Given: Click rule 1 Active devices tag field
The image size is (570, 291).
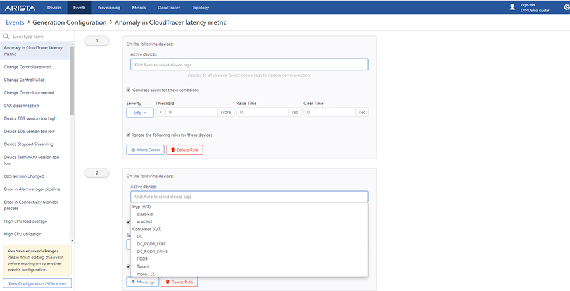Looking at the screenshot, I should pos(250,65).
